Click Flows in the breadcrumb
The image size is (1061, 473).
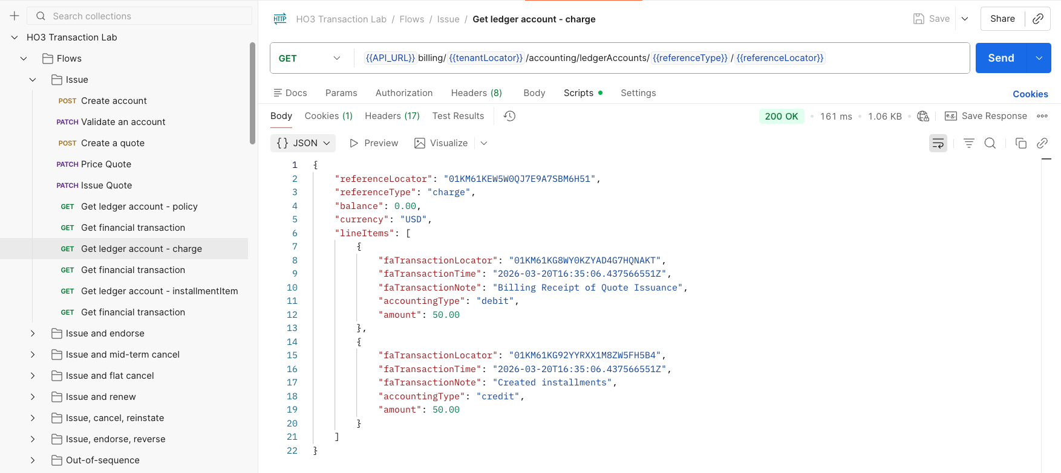[412, 19]
